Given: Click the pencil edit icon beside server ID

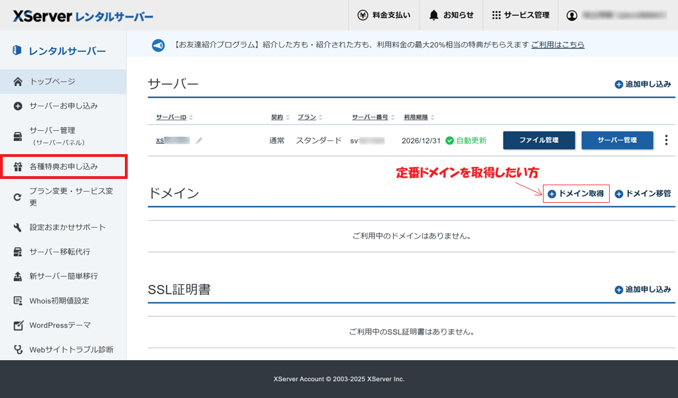Looking at the screenshot, I should click(x=199, y=141).
